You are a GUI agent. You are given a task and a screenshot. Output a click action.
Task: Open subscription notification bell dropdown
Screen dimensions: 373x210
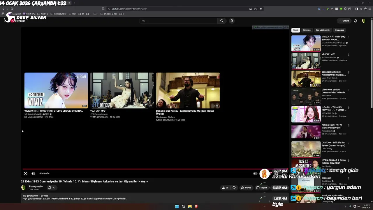(52, 188)
